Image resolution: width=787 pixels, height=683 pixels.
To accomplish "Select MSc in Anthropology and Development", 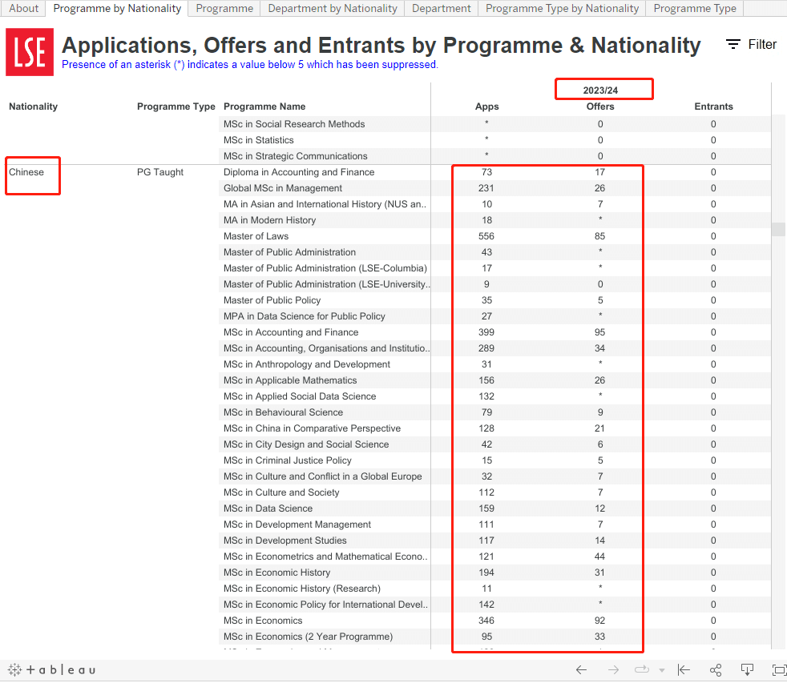I will point(307,364).
